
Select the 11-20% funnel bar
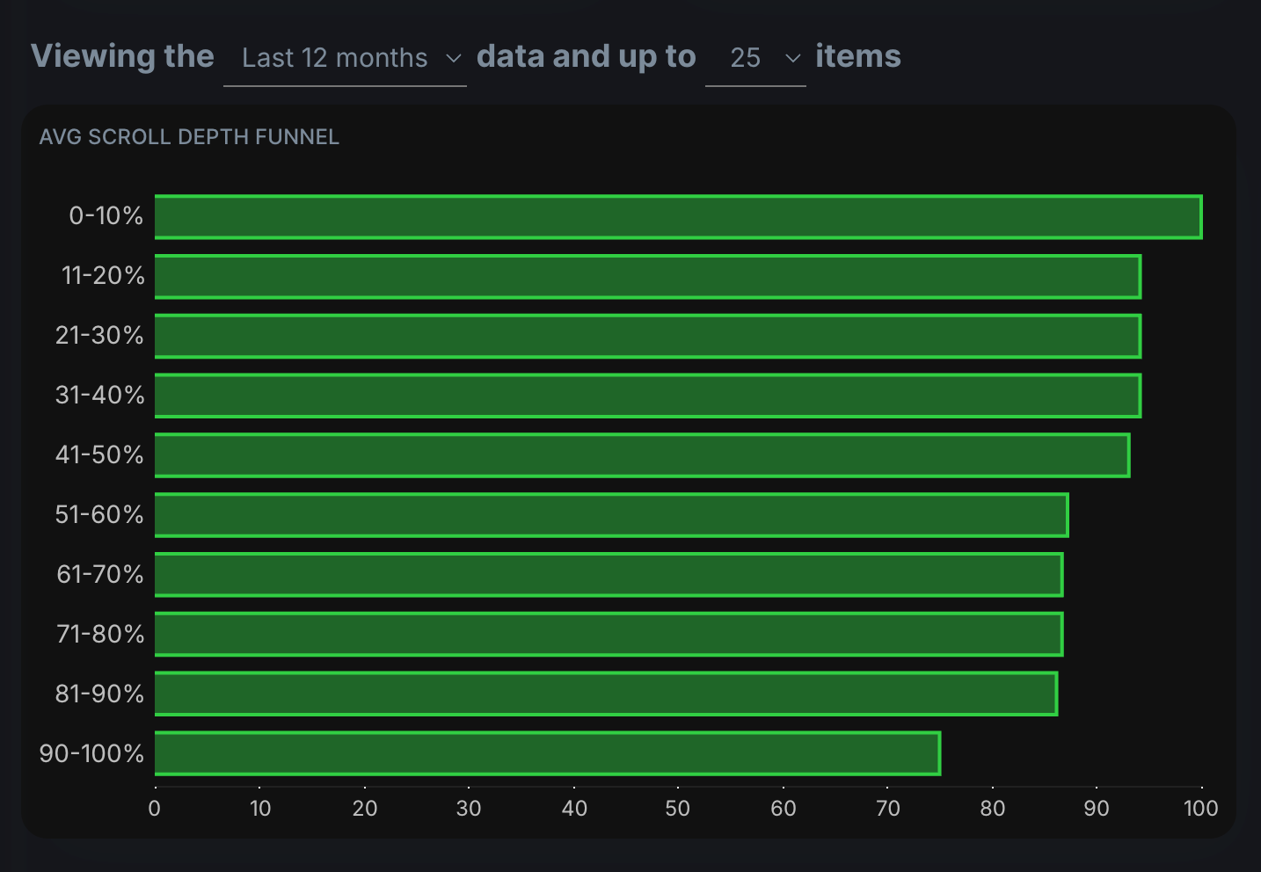pos(648,277)
